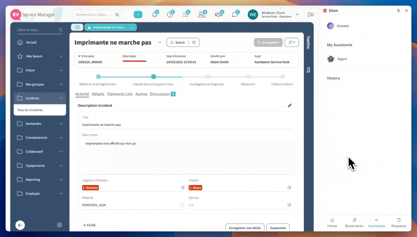Select the Investigation et Diagnostic workflow step
Viewport: 417px width, 237px height.
pyautogui.click(x=208, y=77)
